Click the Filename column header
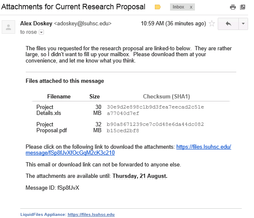254x218 pixels. pos(59,97)
